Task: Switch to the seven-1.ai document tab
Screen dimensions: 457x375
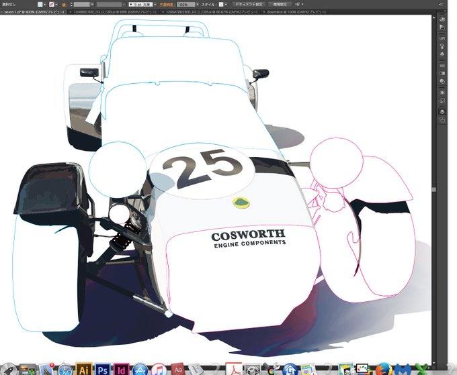Action: 34,12
